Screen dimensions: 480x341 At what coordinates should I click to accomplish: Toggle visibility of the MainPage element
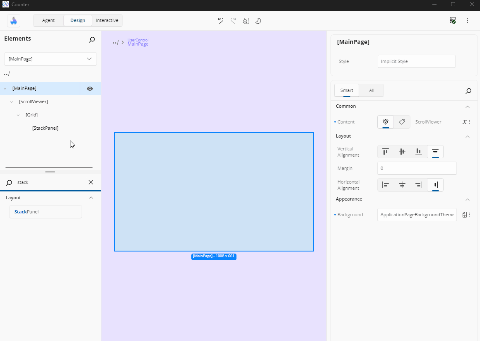coord(89,88)
